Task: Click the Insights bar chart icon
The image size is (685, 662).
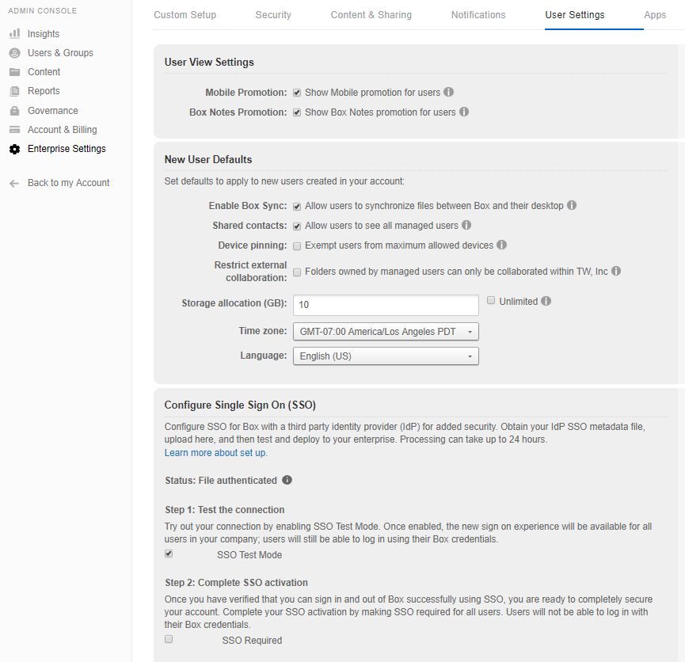Action: point(14,33)
